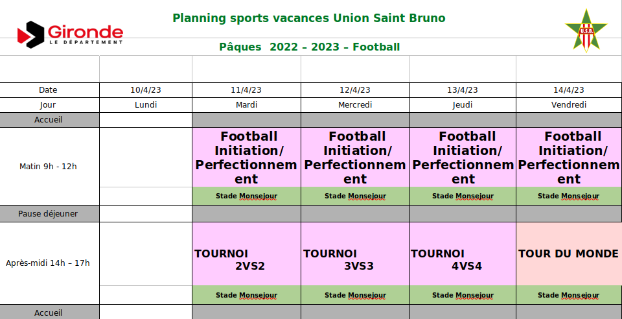Viewport: 622px width, 319px height.
Task: Click the empty Lundi morning cell
Action: click(146, 158)
